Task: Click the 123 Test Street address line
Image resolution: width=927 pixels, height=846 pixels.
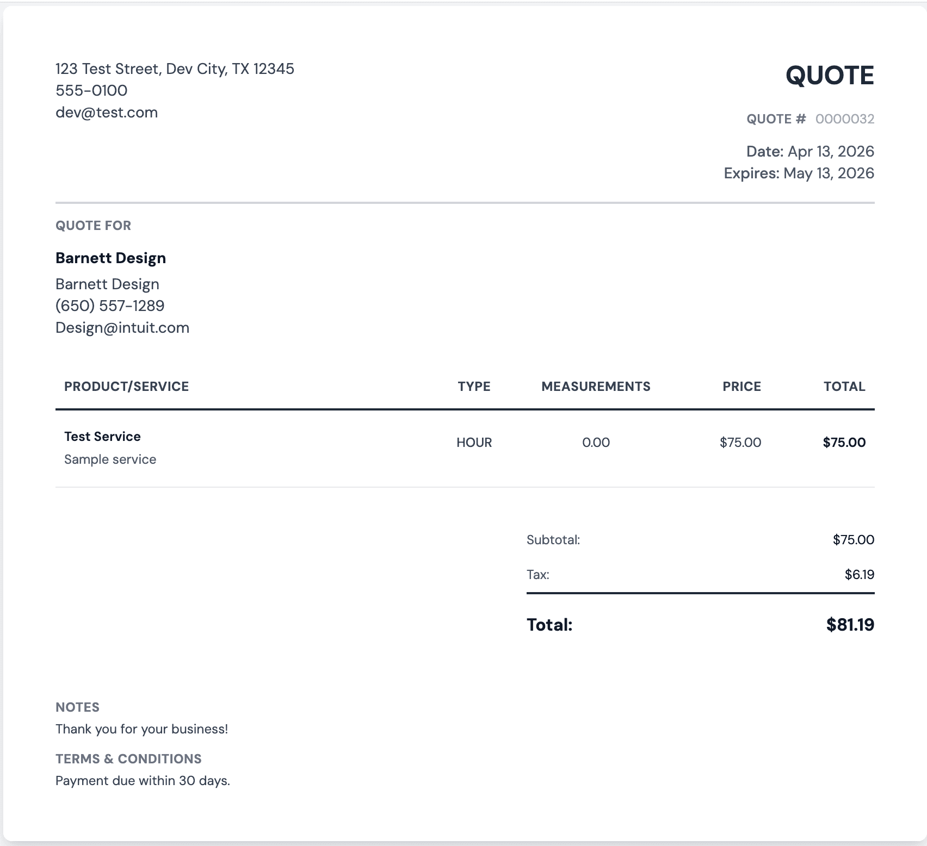Action: 175,69
